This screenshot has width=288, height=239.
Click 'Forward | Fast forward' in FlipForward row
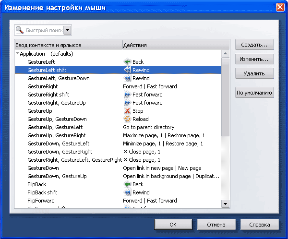[x=150, y=201]
